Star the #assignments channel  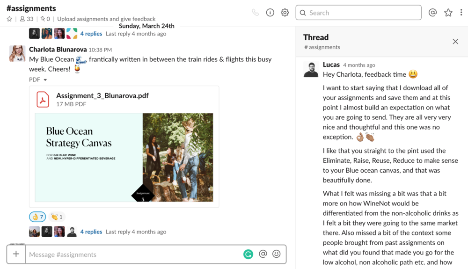coord(9,19)
